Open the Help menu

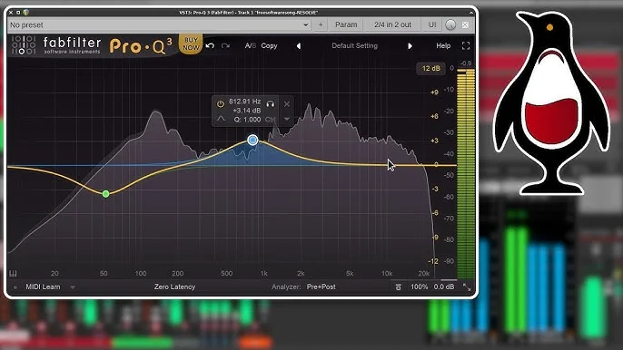pyautogui.click(x=443, y=45)
